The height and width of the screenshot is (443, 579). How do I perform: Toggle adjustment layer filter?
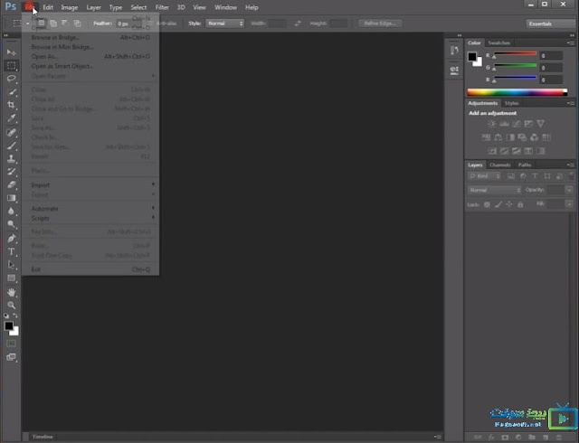[x=523, y=176]
